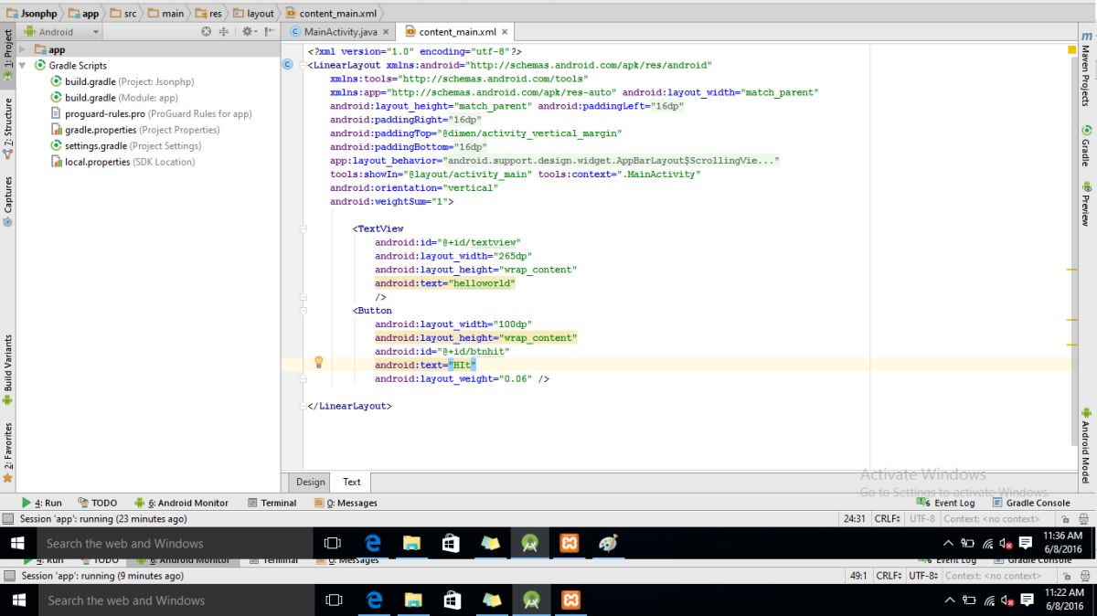
Task: Open the Terminal tool window
Action: pos(272,503)
